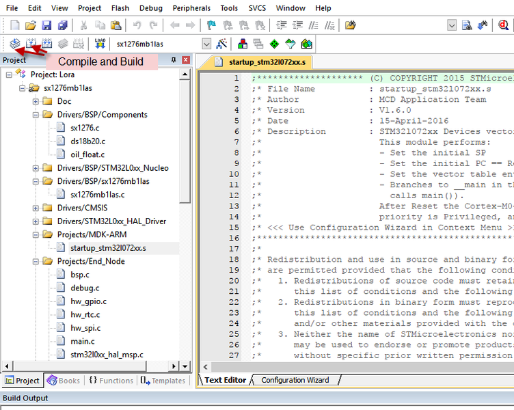Expand the Drivers/BSP/STM32L0xx_Nucleo folder
Image resolution: width=514 pixels, height=410 pixels.
pyautogui.click(x=36, y=169)
